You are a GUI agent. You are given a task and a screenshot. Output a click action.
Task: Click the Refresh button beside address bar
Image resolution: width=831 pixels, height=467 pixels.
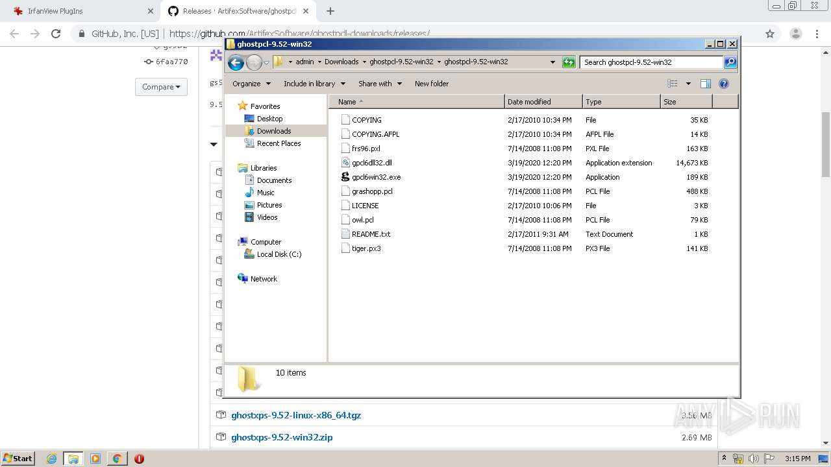[x=569, y=62]
